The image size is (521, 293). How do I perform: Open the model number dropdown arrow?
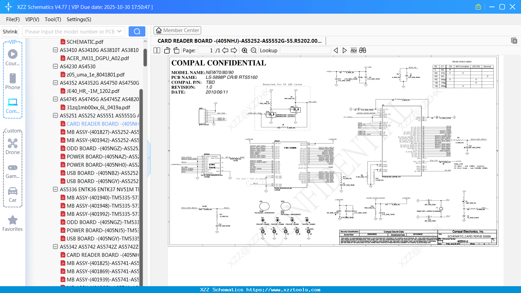(119, 31)
